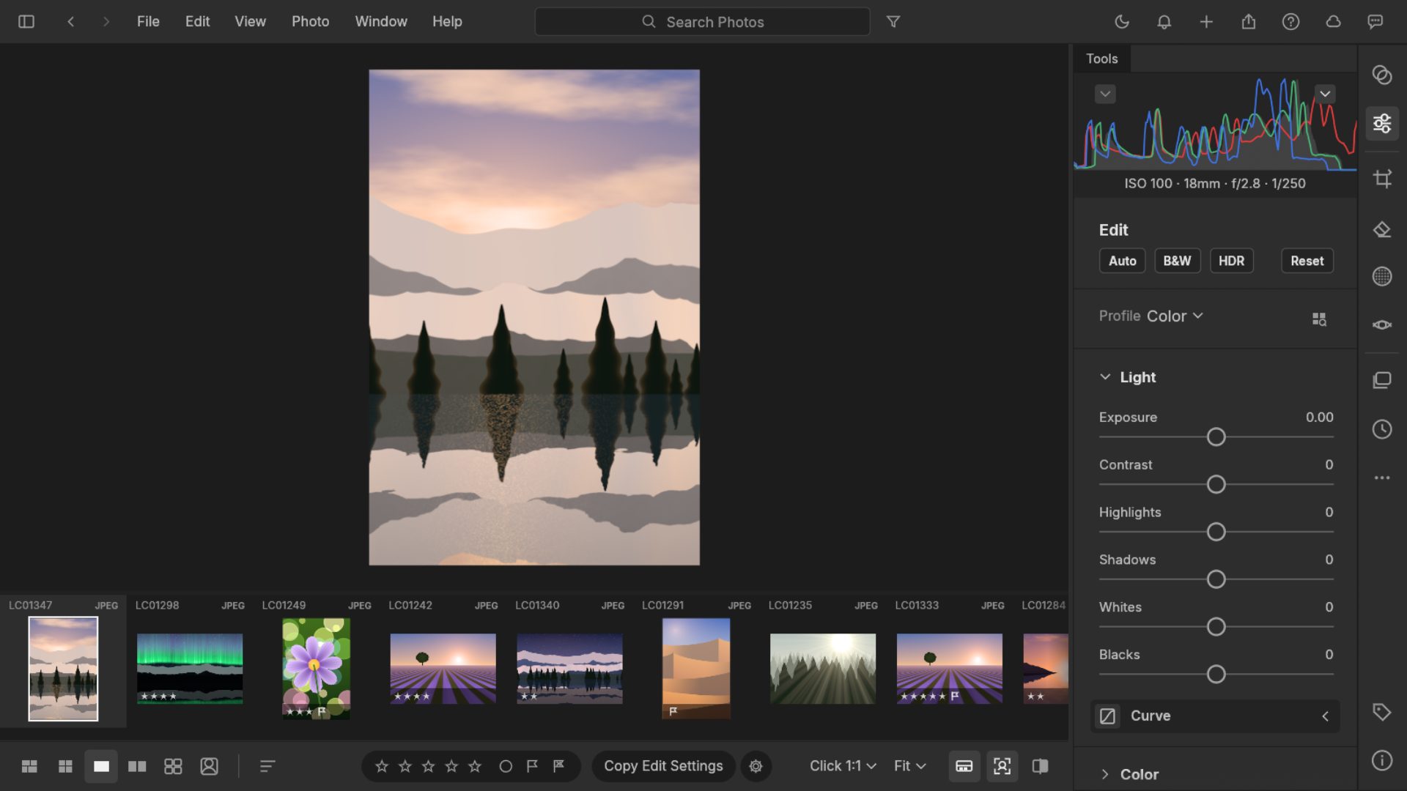Click the Reset button
Viewport: 1407px width, 791px height.
[x=1307, y=261]
